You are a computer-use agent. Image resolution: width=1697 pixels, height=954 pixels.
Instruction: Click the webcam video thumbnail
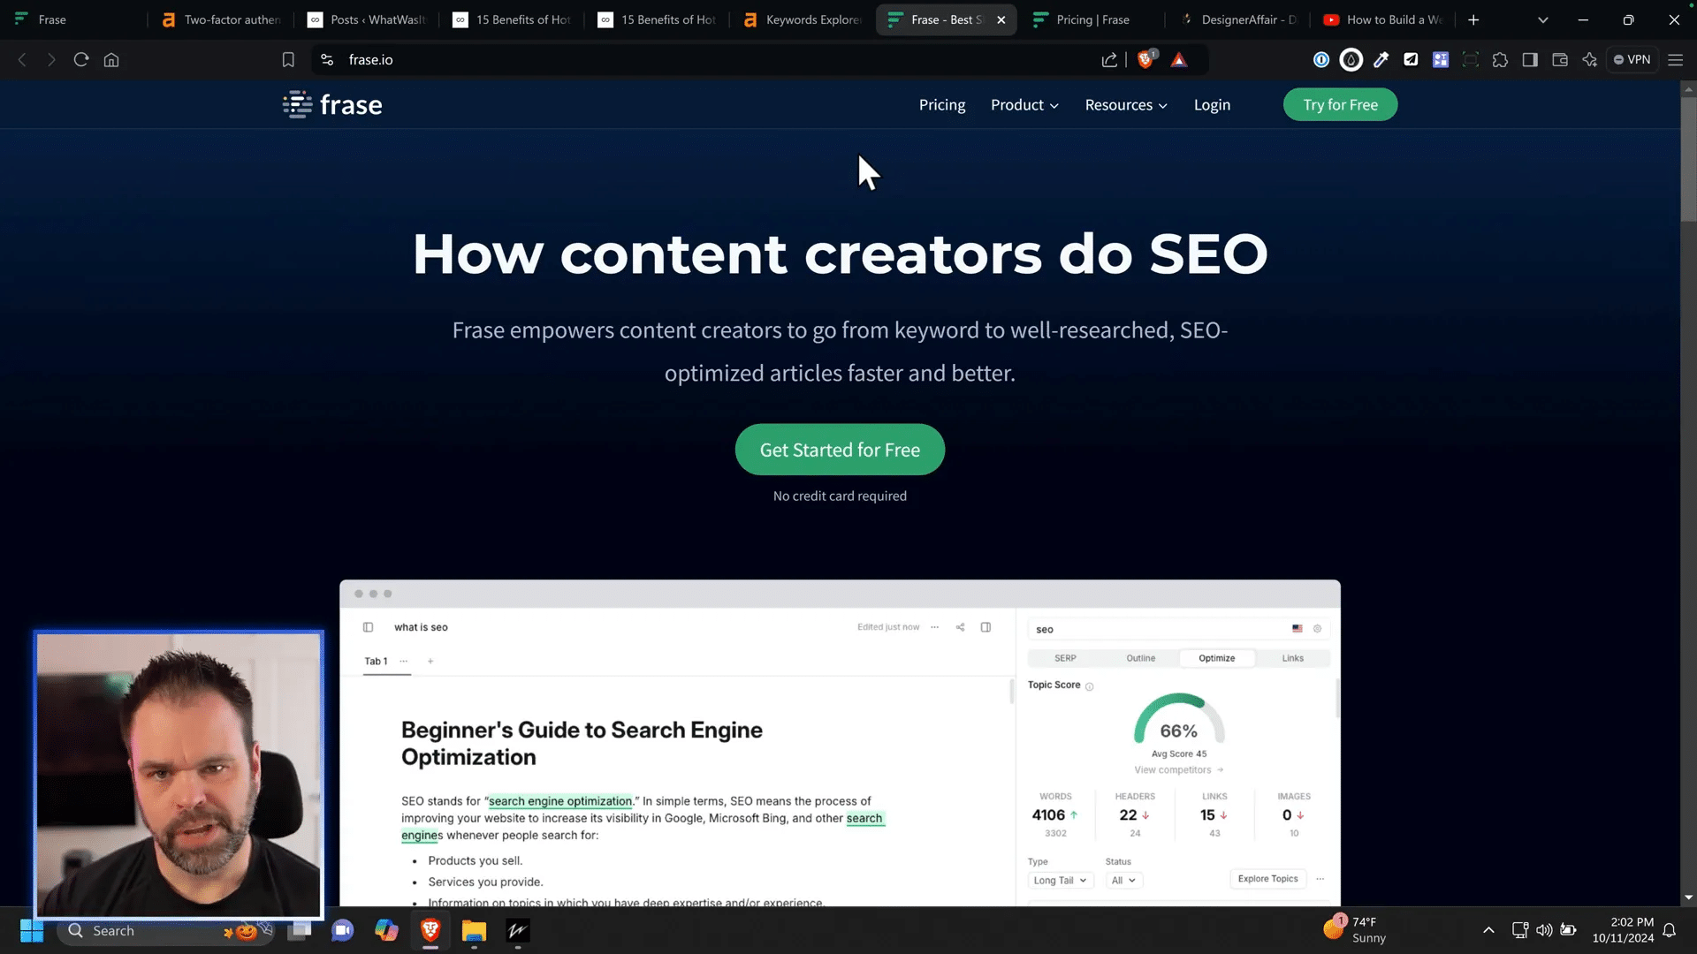click(x=179, y=775)
